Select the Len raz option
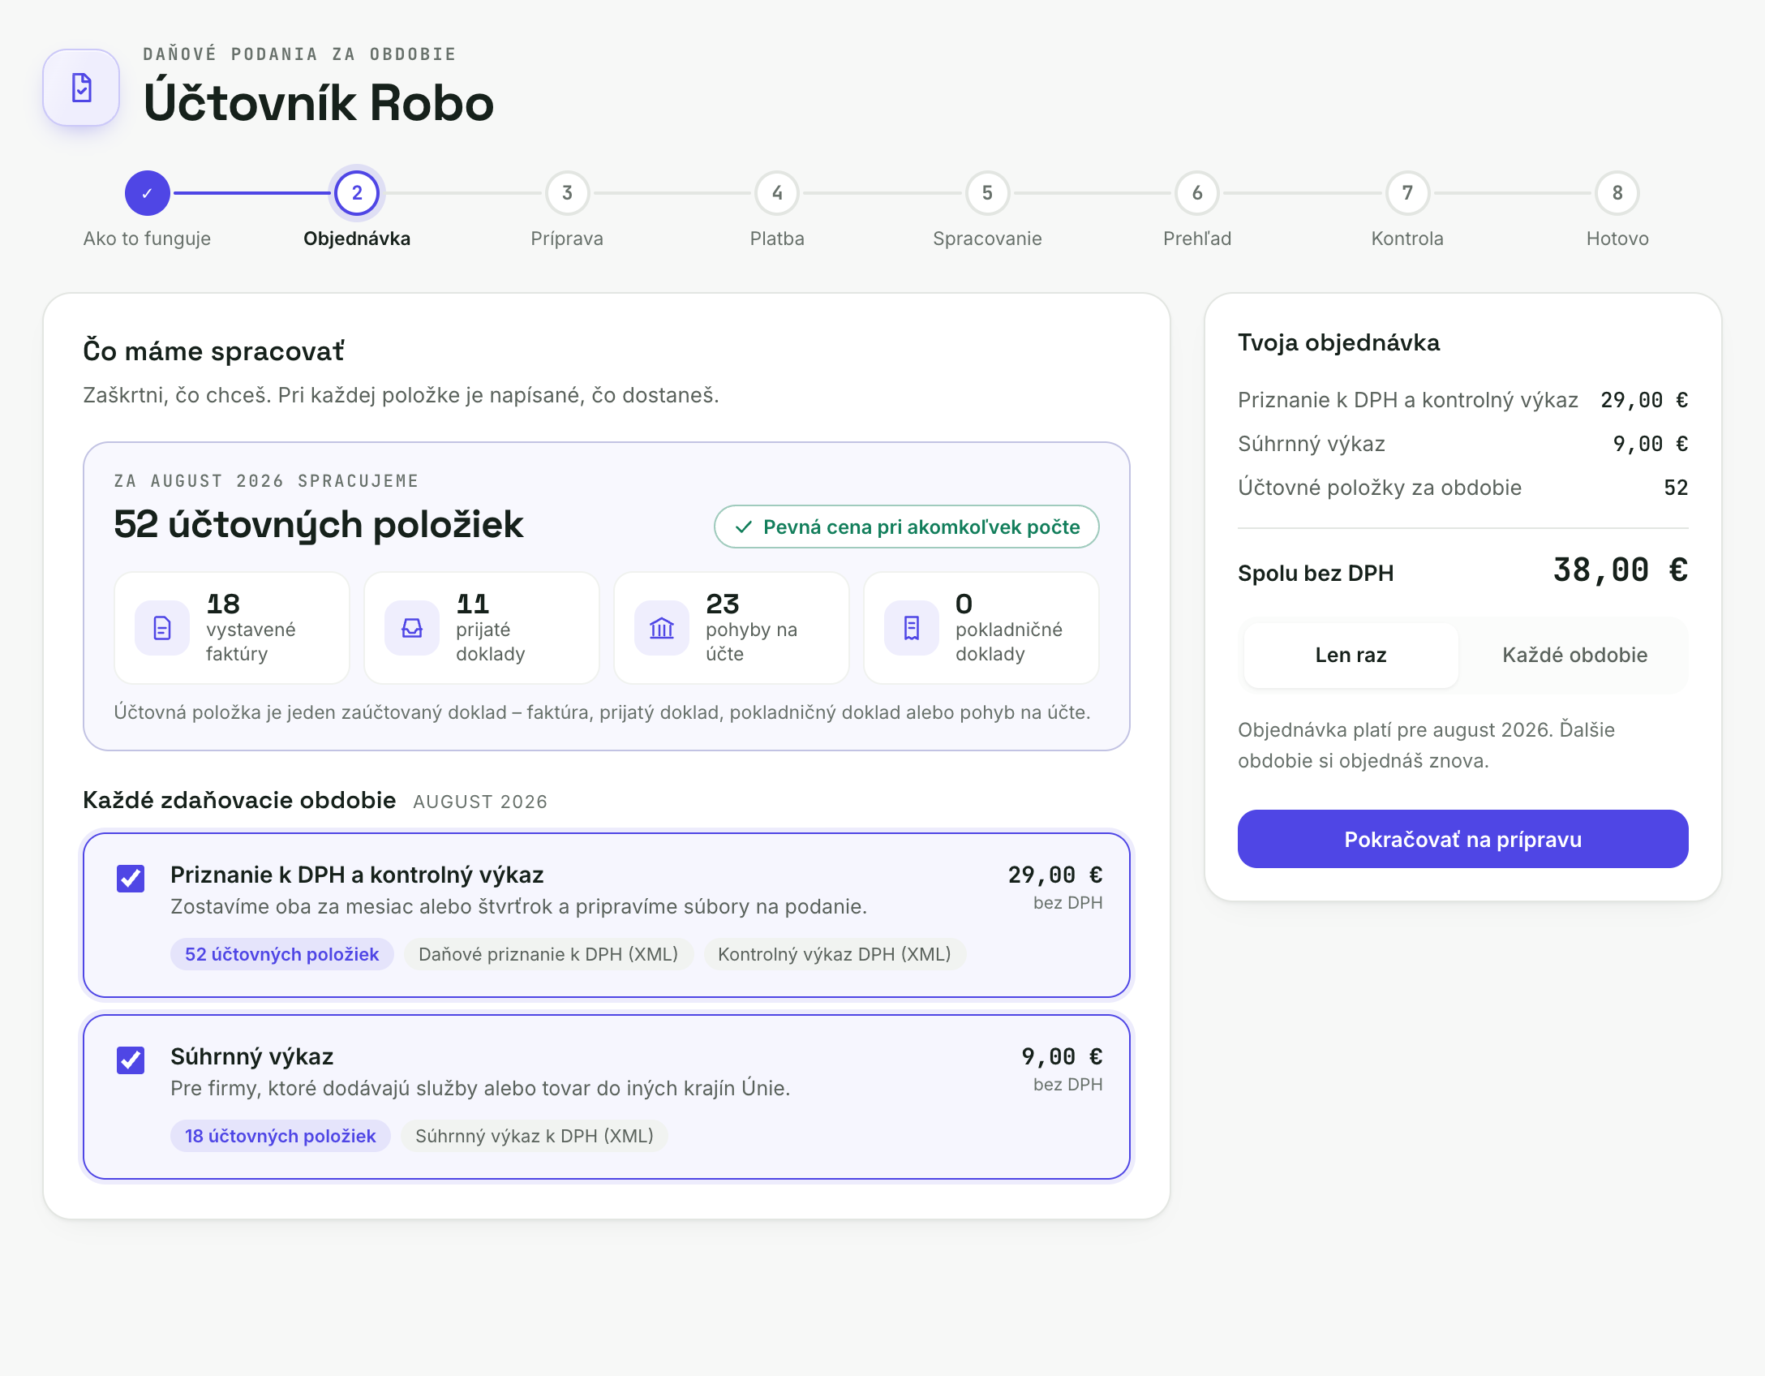The image size is (1765, 1376). (x=1351, y=656)
